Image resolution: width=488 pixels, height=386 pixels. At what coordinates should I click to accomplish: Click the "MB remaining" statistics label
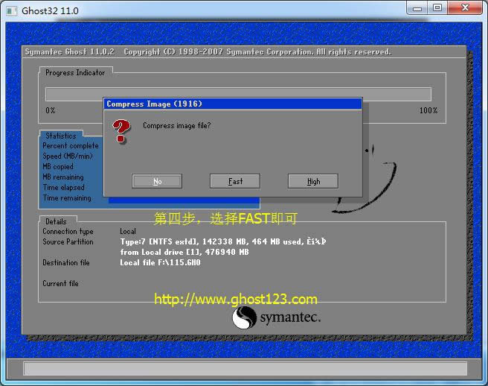click(x=63, y=177)
